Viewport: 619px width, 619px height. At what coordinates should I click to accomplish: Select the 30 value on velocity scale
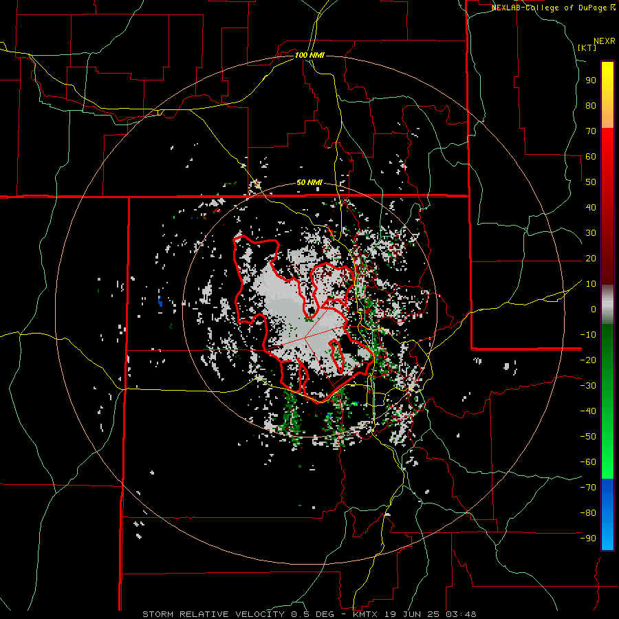click(x=591, y=233)
